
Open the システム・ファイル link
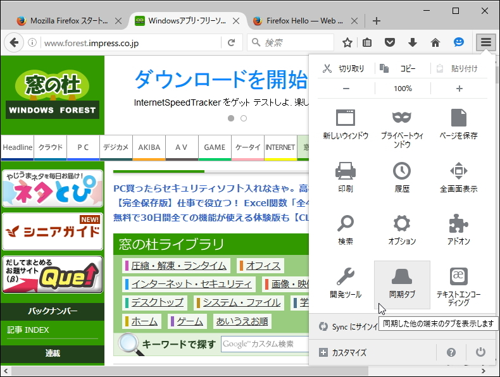[x=242, y=302]
